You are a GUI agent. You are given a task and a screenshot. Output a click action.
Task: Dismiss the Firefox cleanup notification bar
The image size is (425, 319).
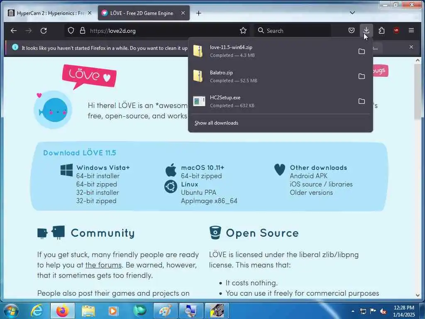[x=411, y=47]
